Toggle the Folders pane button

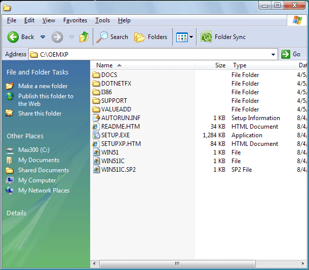(150, 37)
